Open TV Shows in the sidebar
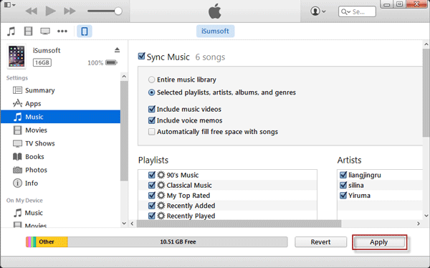Screen dimensions: 430x268 61,143
